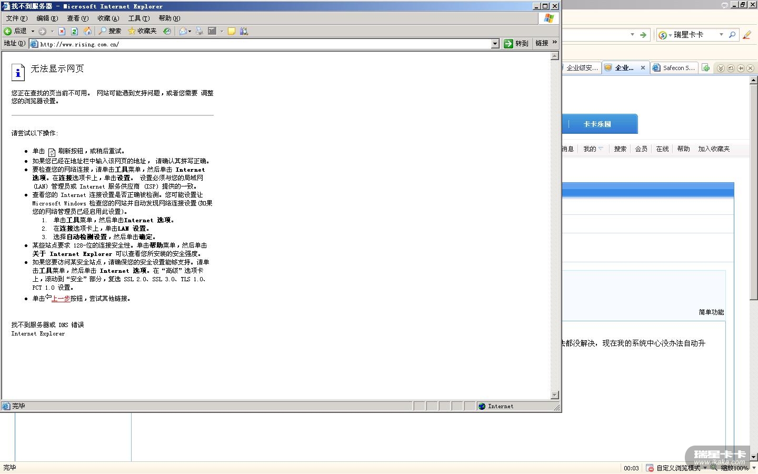Viewport: 758px width, 474px height.
Task: Click the Research binoculars icon in IE toolbar
Action: click(244, 31)
